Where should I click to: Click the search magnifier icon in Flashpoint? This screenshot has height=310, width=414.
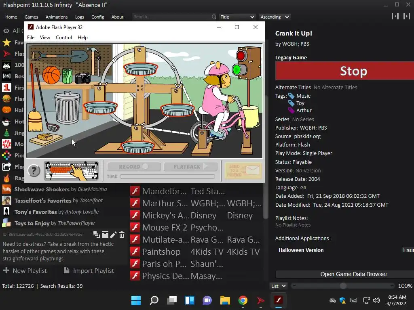(x=214, y=17)
